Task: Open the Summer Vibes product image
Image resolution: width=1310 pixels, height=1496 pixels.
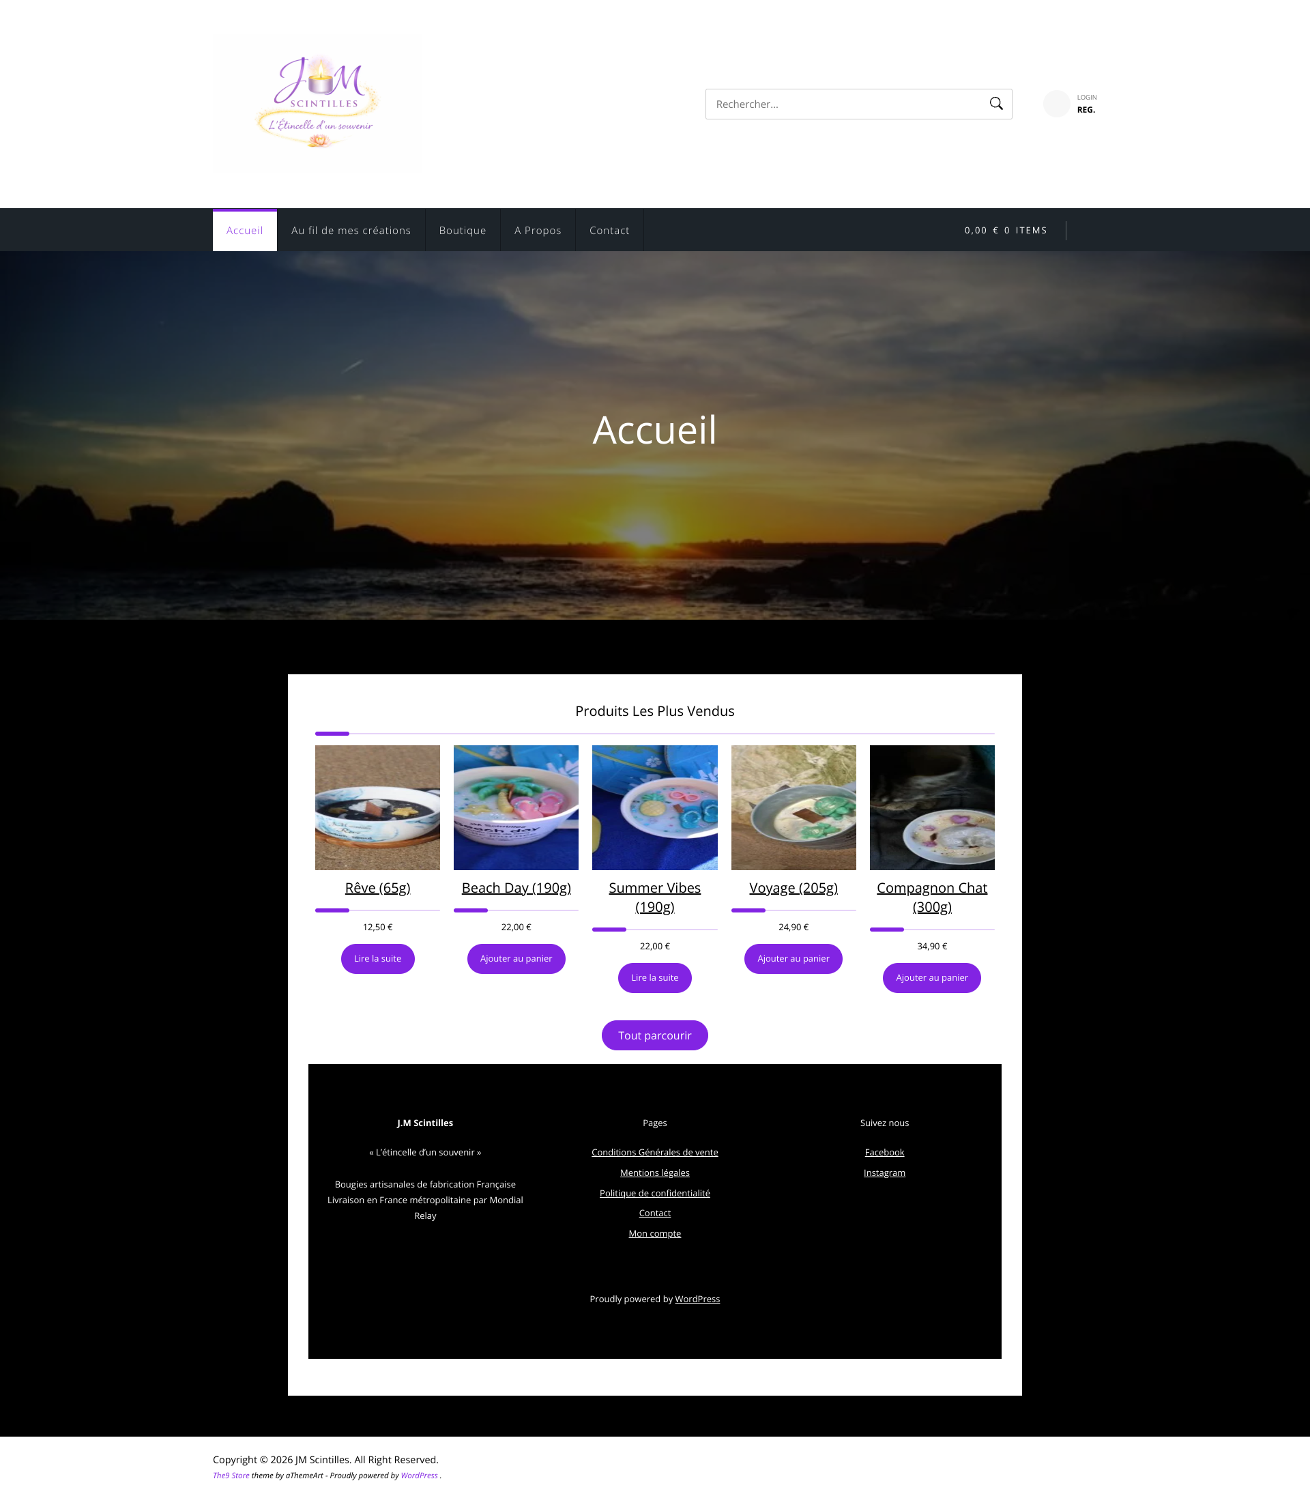Action: [x=654, y=807]
